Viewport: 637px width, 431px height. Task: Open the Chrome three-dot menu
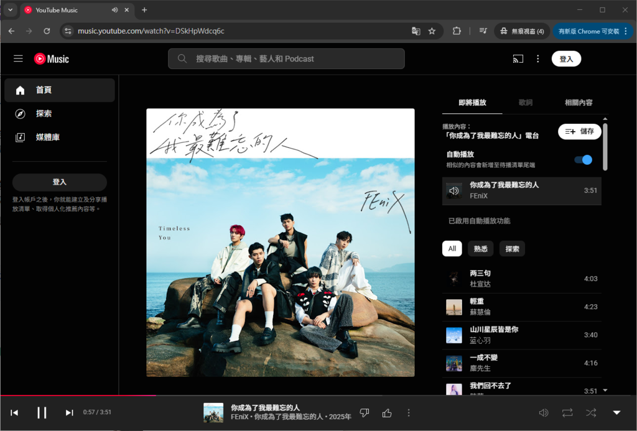[x=626, y=31]
